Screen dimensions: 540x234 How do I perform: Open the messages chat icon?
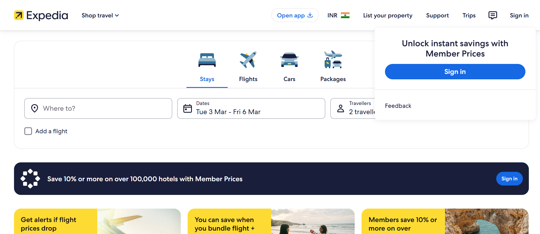click(493, 15)
